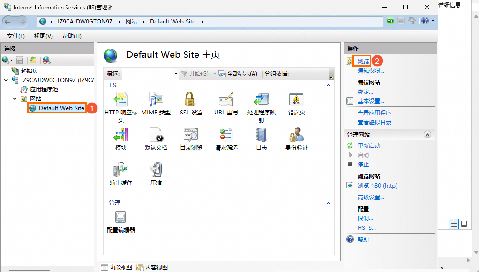Switch to the 功能视图 tab
This screenshot has height=272, width=479.
click(118, 267)
